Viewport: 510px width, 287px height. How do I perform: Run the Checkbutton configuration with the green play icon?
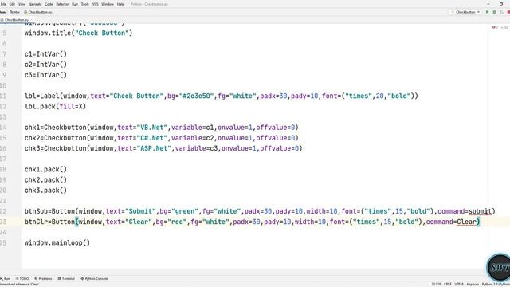pos(487,12)
